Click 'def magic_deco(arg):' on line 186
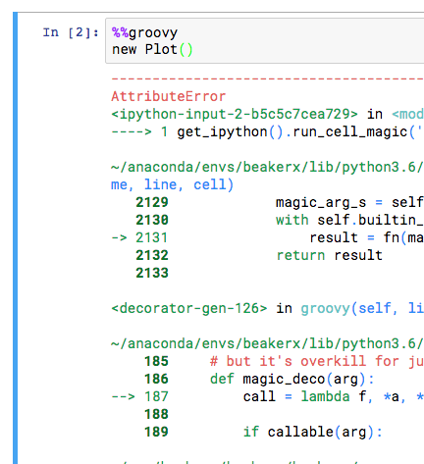424x464 pixels. click(x=292, y=379)
